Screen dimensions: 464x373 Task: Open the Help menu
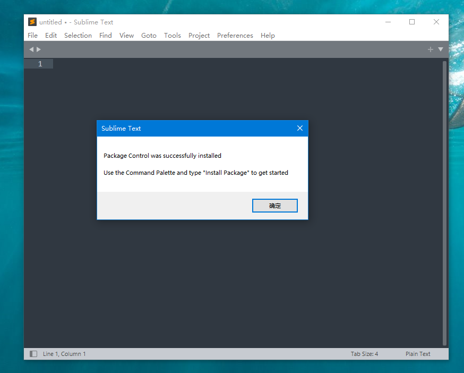tap(268, 35)
